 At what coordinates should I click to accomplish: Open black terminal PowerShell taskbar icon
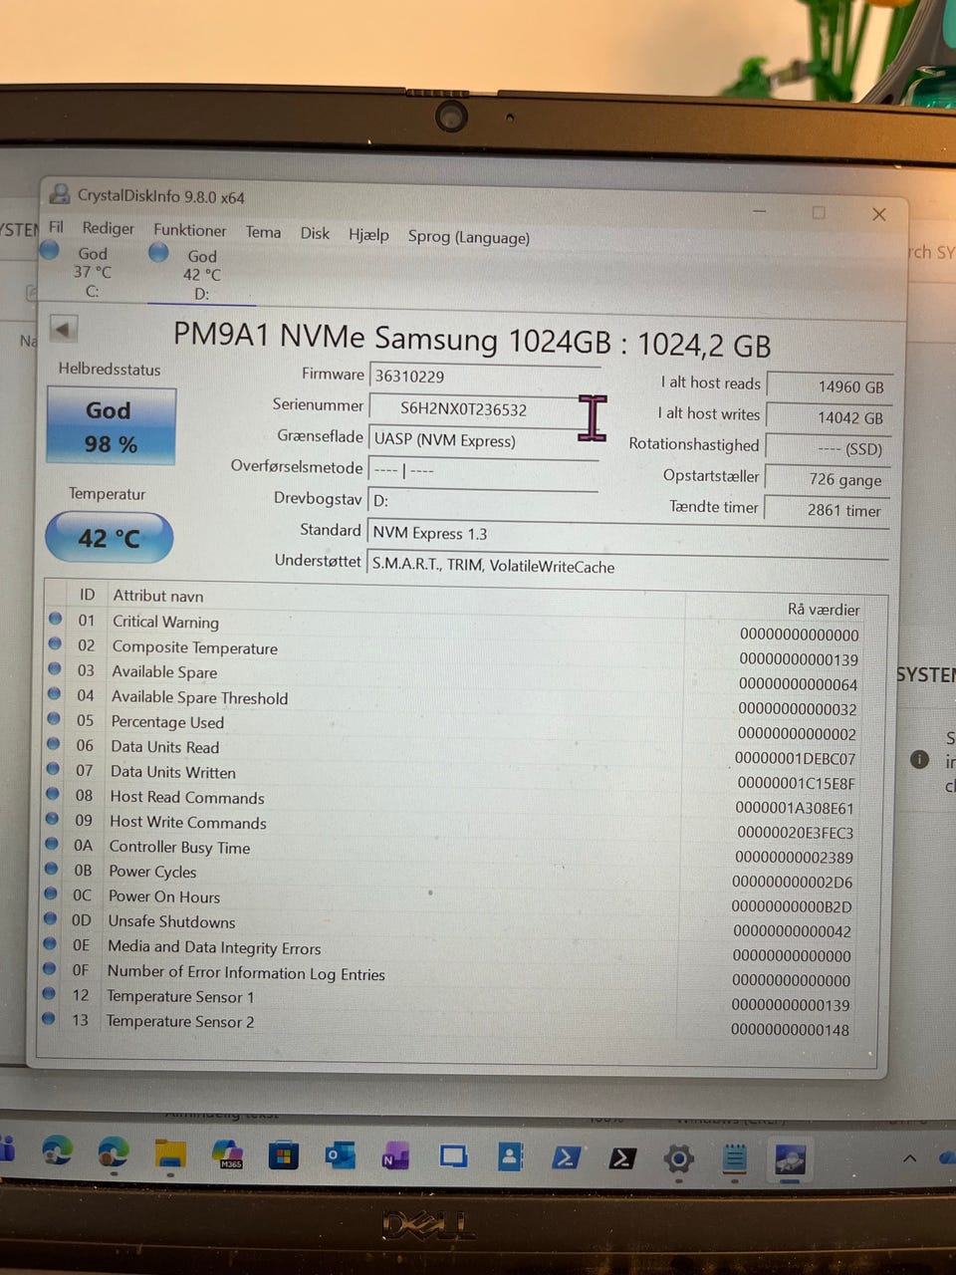(622, 1157)
